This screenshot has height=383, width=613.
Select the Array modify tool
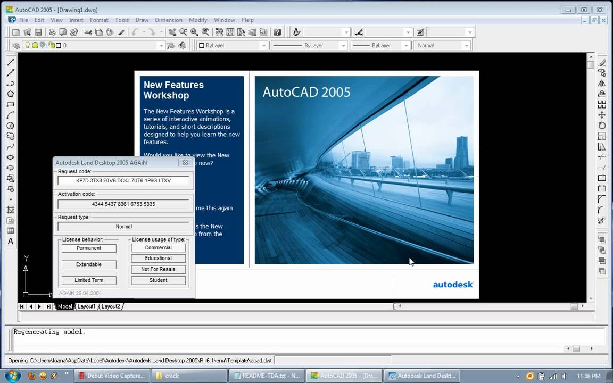(x=602, y=104)
